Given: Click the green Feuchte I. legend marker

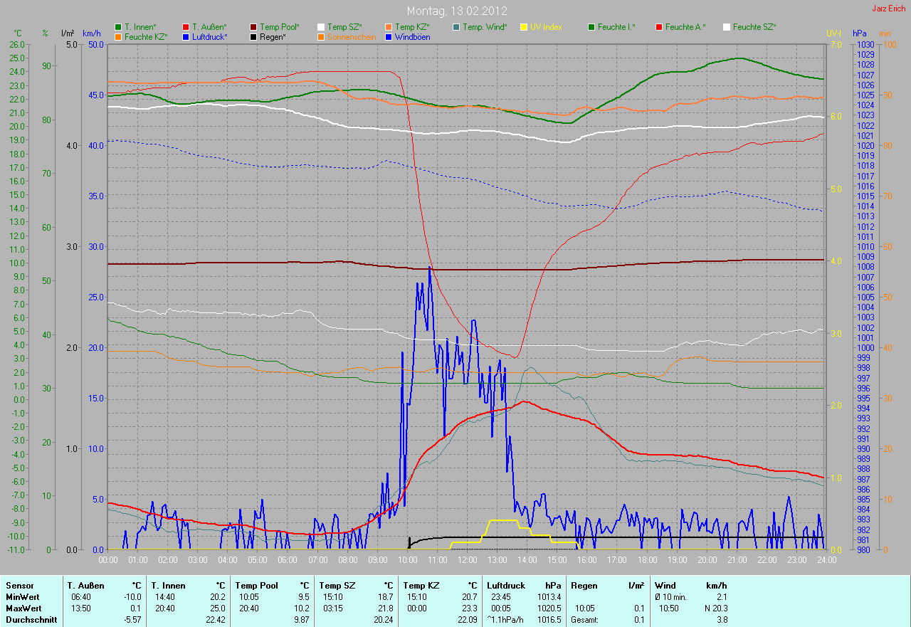Looking at the screenshot, I should pos(591,27).
